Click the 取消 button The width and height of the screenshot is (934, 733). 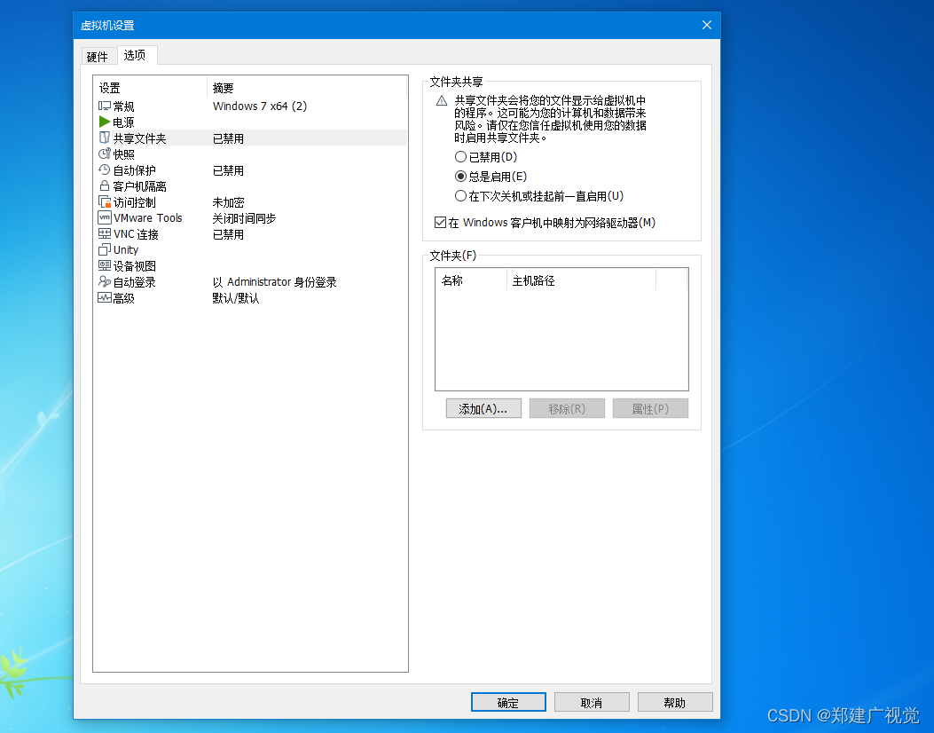tap(592, 703)
